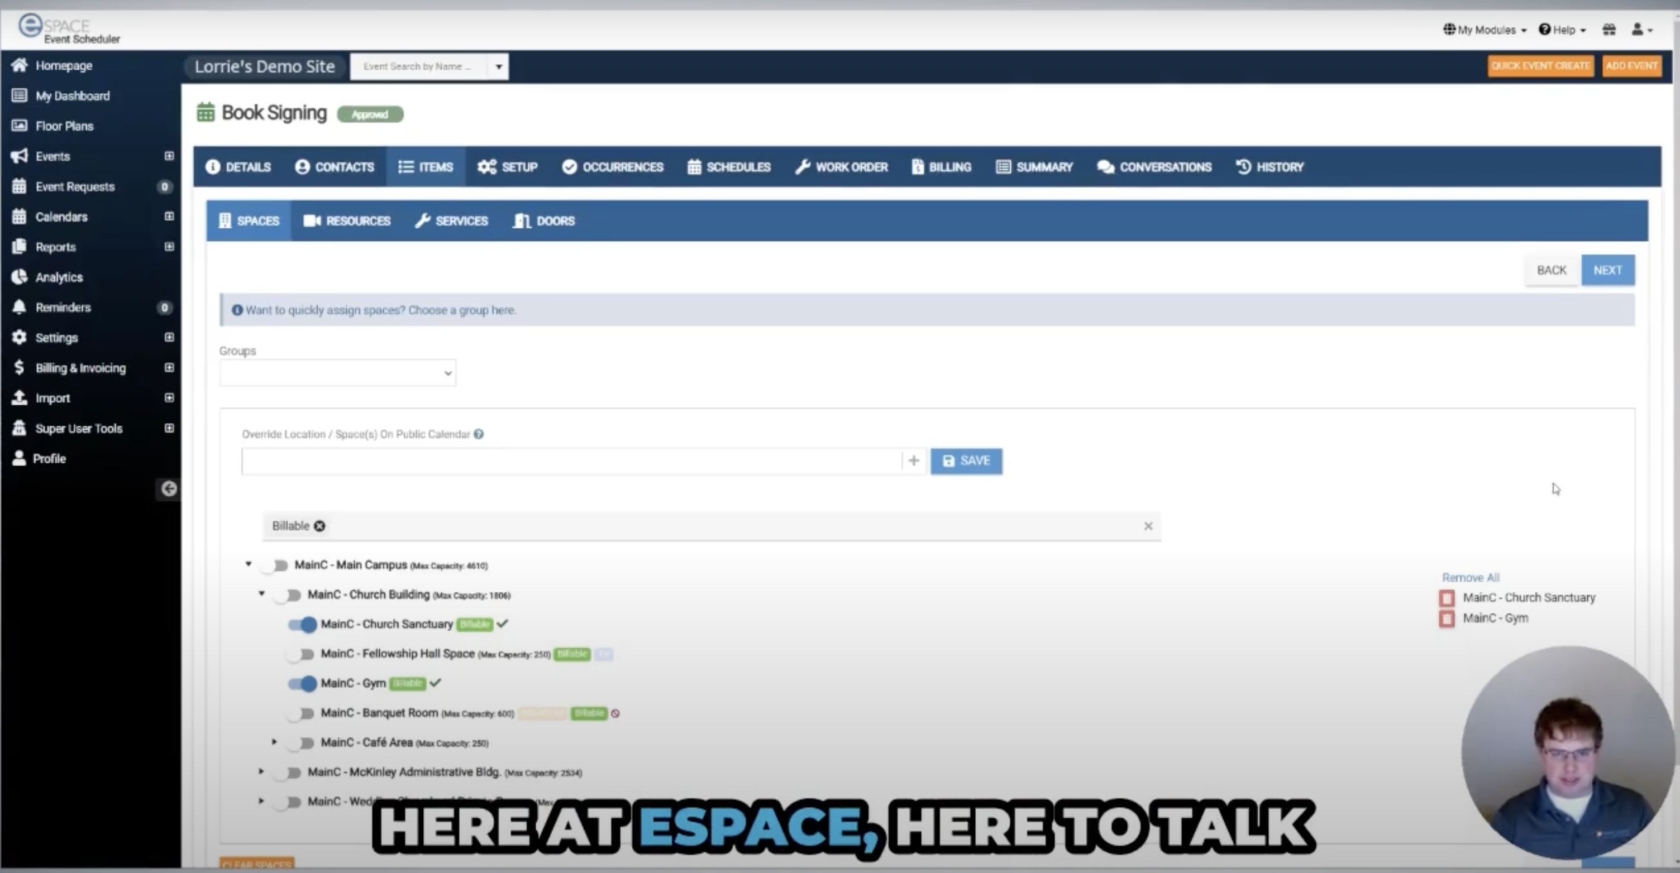Click the gift icon in top bar
The height and width of the screenshot is (873, 1680).
(x=1609, y=30)
